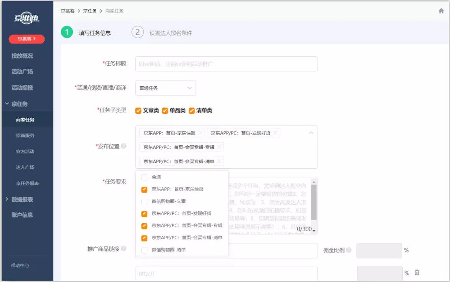This screenshot has height=282, width=450.
Task: Click the red 京挑客 switcher button
Action: click(x=26, y=39)
